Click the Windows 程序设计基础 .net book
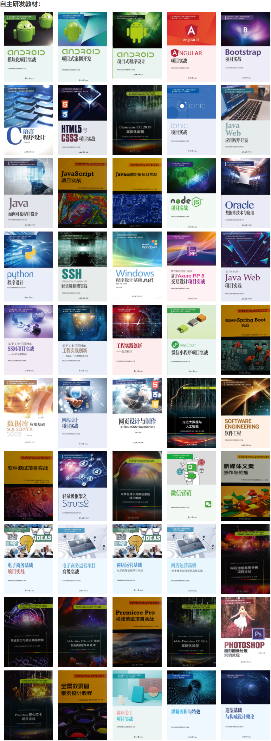271x741 pixels. pos(137,266)
